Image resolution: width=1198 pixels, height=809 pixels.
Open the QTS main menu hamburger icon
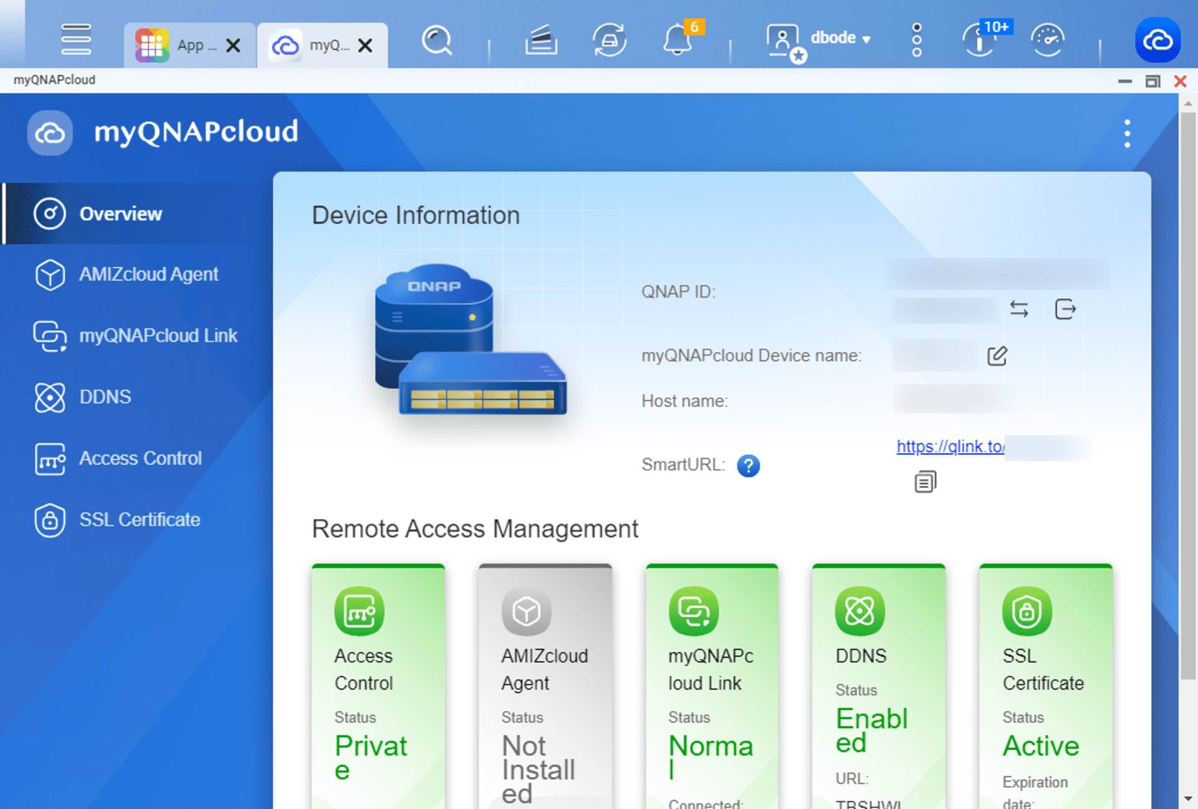(76, 39)
